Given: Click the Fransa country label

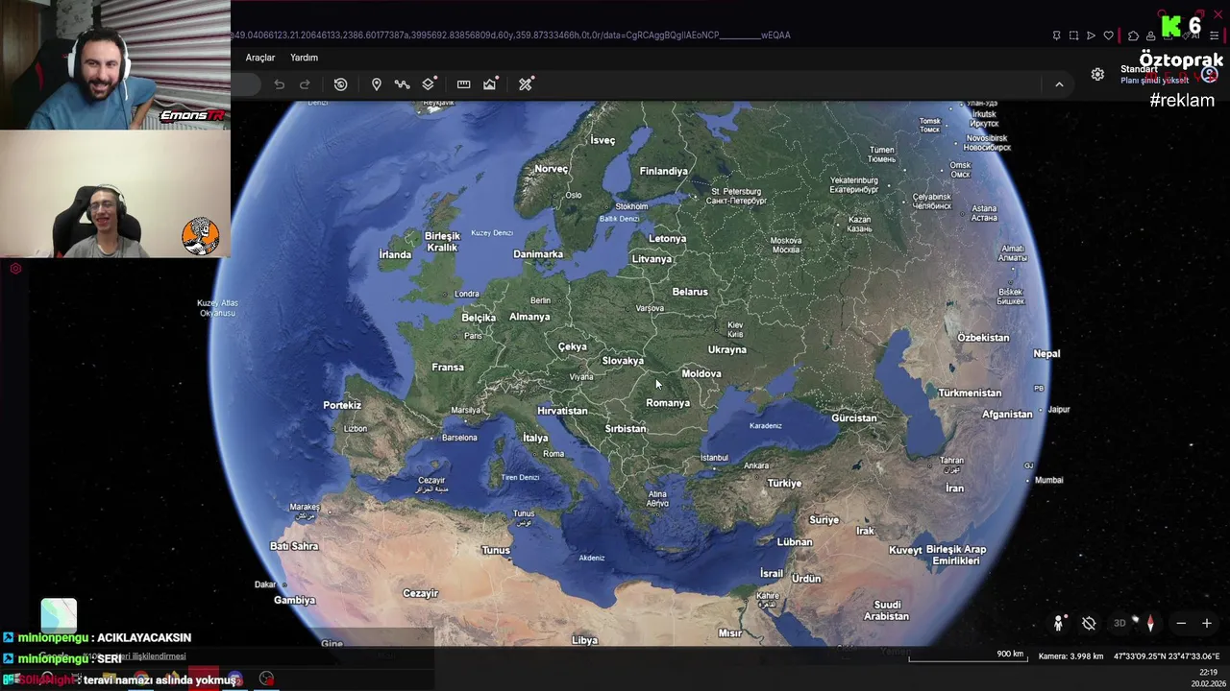Looking at the screenshot, I should 448,368.
